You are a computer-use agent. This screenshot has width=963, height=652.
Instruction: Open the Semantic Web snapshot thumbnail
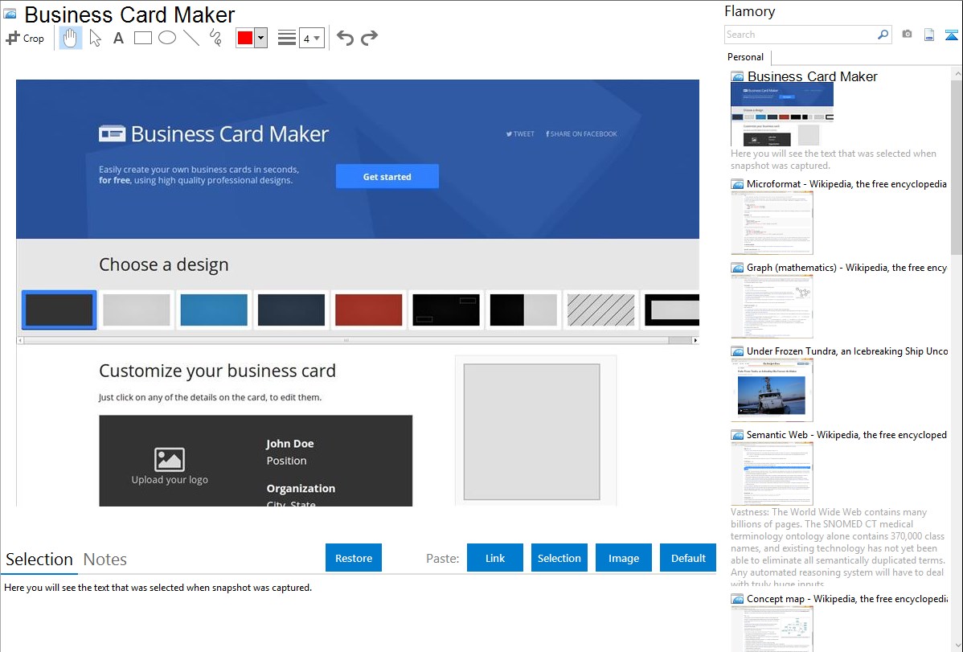[x=772, y=474]
